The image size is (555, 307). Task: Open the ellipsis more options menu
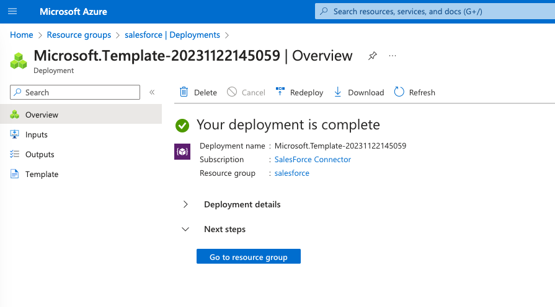[x=393, y=56]
